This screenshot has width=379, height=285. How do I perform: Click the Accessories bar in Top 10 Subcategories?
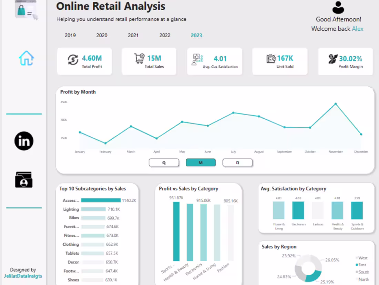(101, 200)
